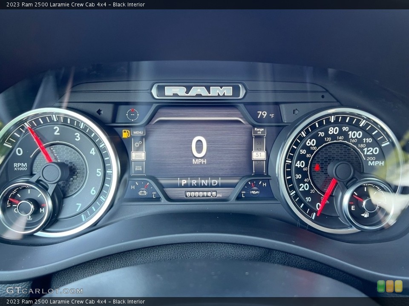
Task: Click the red speedometer needle
Action: (327, 197)
